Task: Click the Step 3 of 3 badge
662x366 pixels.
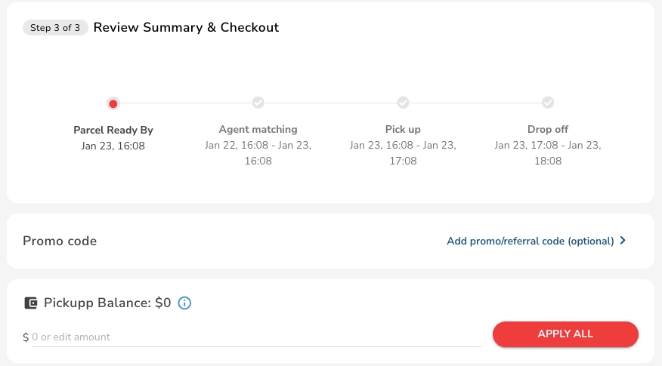Action: click(55, 28)
